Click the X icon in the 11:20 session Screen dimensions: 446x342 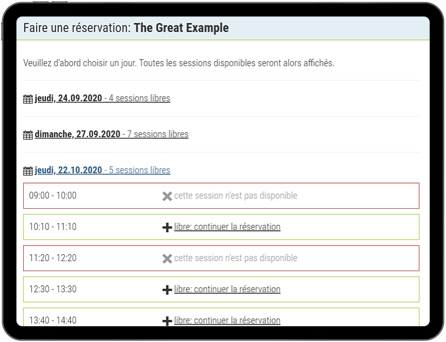pyautogui.click(x=167, y=259)
